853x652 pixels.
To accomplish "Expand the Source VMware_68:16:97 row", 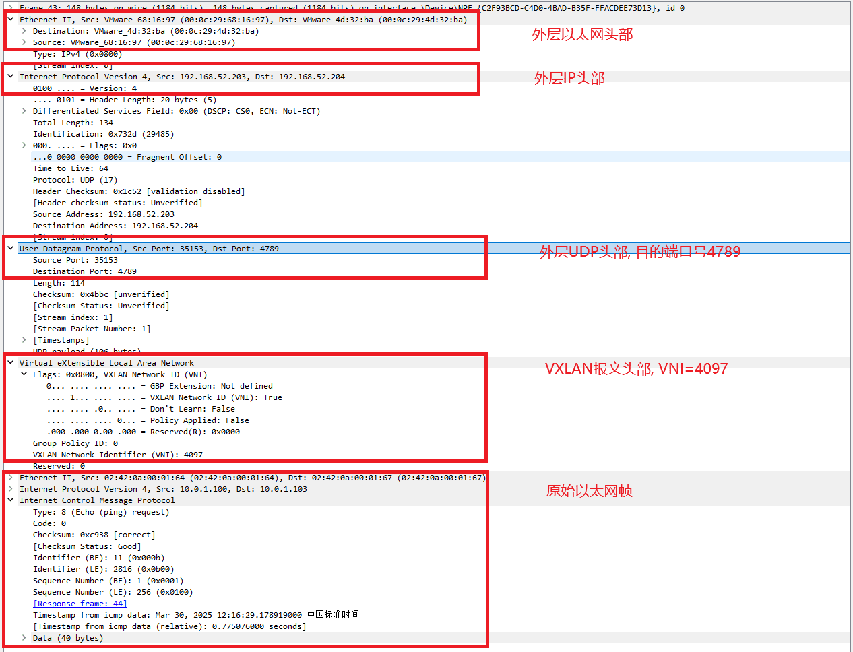I will pyautogui.click(x=24, y=42).
